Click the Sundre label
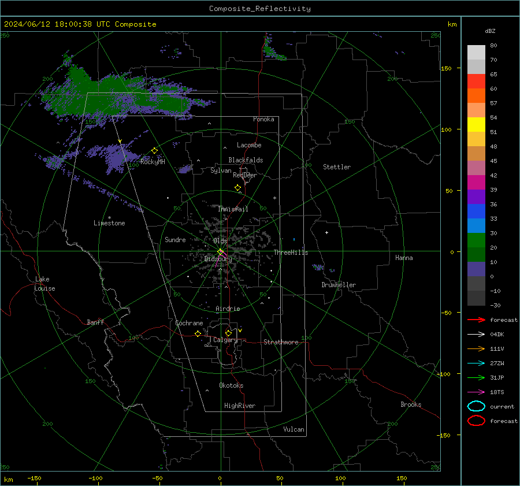 [x=175, y=239]
